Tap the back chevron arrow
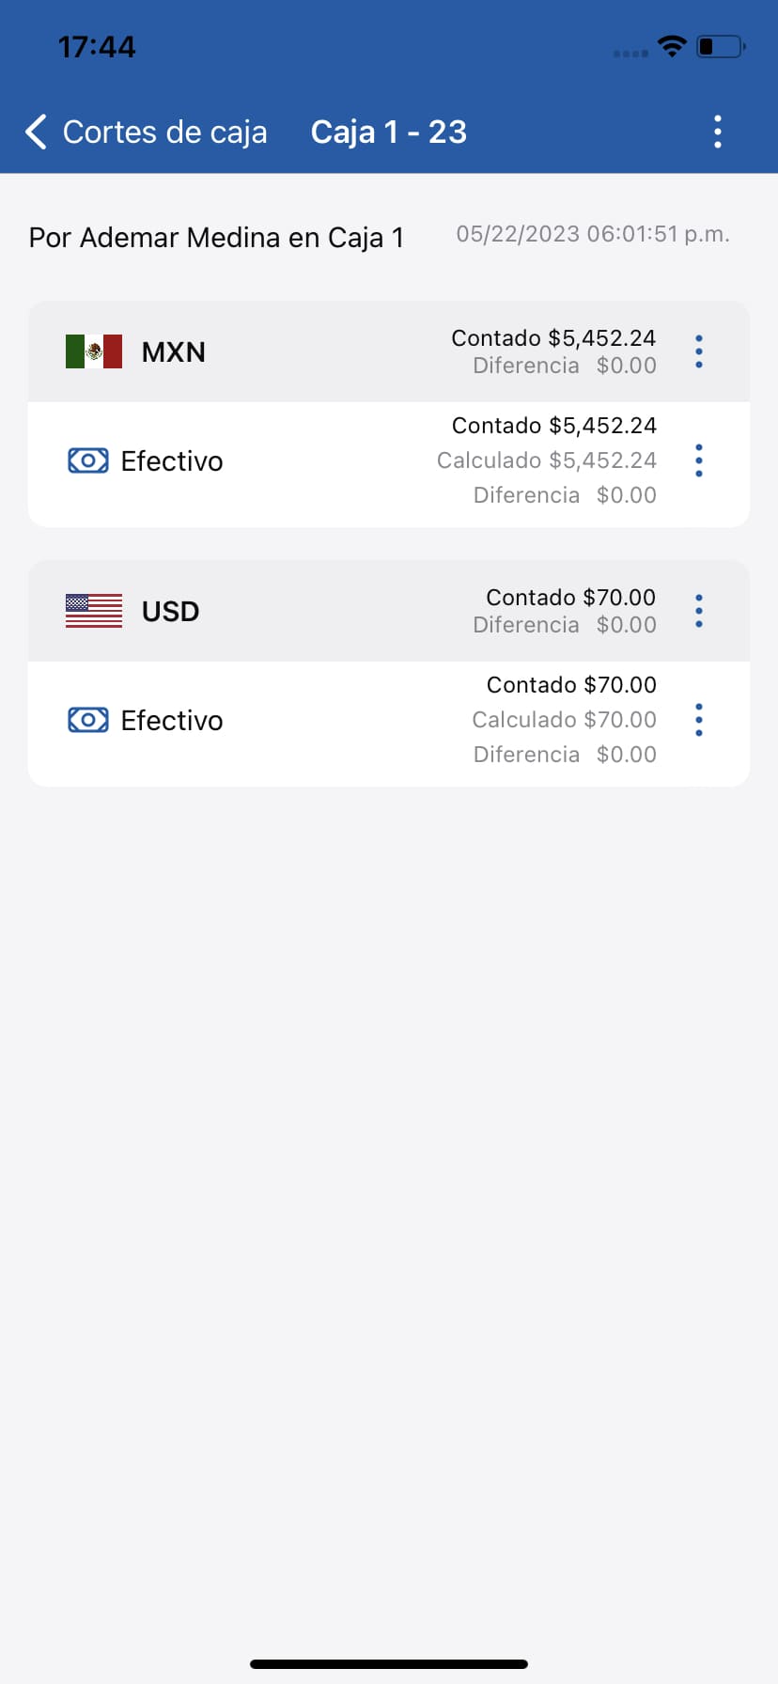The height and width of the screenshot is (1684, 778). (37, 133)
